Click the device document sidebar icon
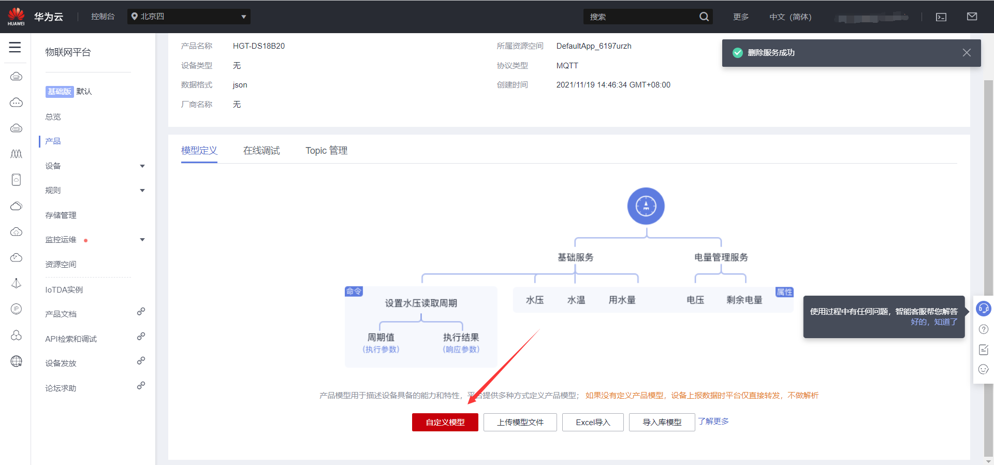The image size is (994, 465). tap(16, 180)
